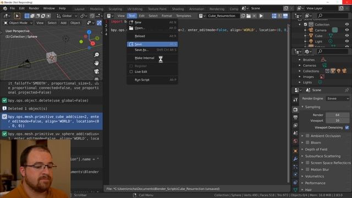Select Make Internal in the Text menu
The height and width of the screenshot is (198, 352).
coord(152,58)
